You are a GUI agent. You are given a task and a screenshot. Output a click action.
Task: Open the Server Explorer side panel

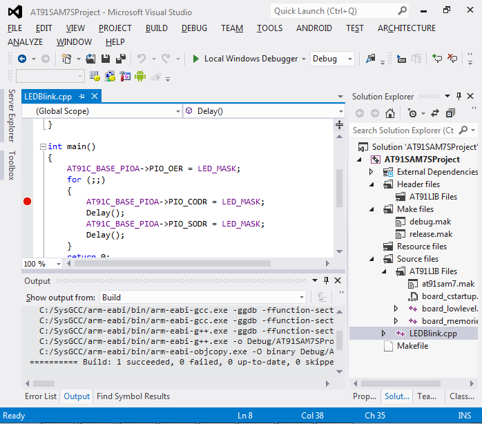[11, 115]
